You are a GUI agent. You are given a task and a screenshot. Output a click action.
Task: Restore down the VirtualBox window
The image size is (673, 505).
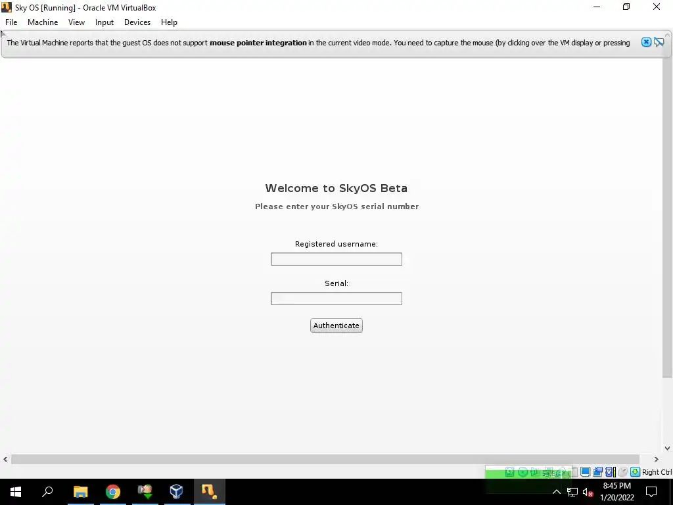[x=626, y=7]
